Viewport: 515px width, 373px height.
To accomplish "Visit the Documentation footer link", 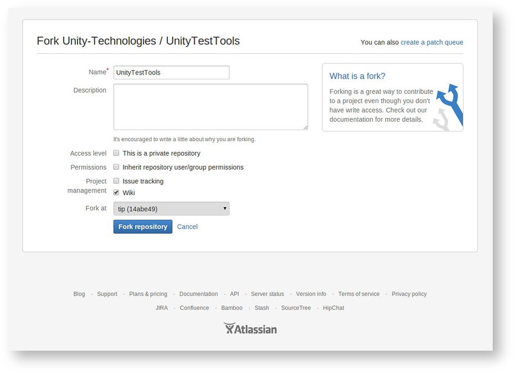I will 199,294.
